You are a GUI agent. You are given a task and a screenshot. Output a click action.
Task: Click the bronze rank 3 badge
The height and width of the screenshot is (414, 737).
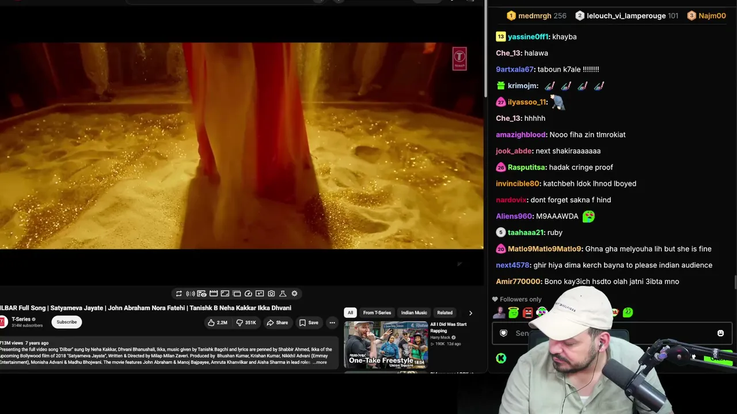(692, 16)
